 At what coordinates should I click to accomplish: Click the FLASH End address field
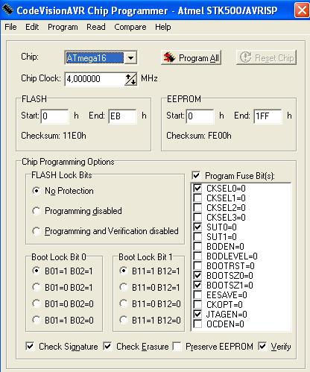[122, 116]
